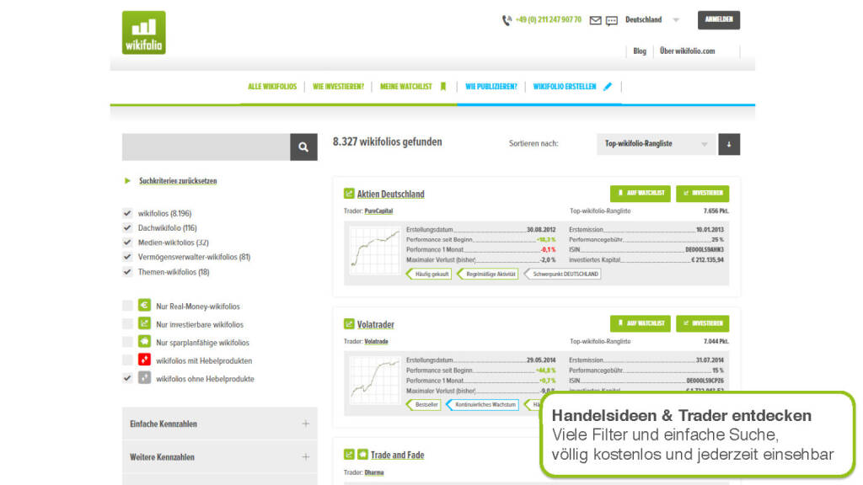Image resolution: width=863 pixels, height=485 pixels.
Task: Click the envelope email icon
Action: click(x=595, y=20)
